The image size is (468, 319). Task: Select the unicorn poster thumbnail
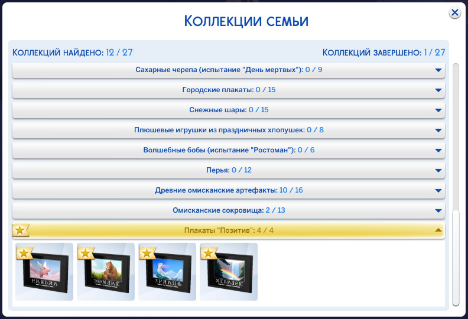(167, 272)
